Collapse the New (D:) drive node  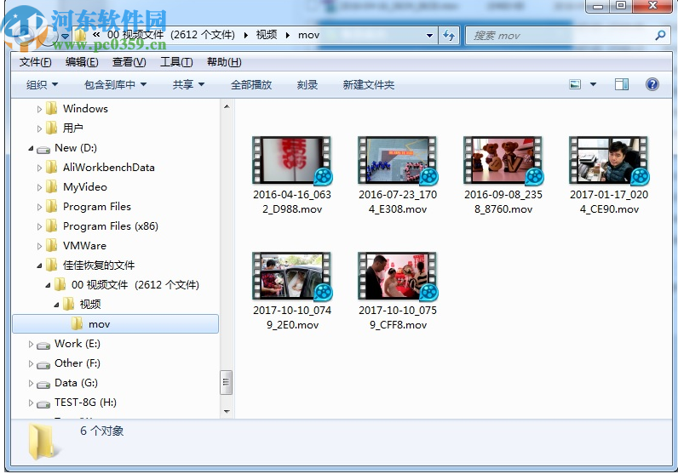pyautogui.click(x=31, y=148)
